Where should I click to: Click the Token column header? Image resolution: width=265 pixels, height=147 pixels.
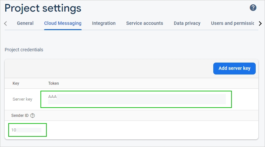point(54,83)
